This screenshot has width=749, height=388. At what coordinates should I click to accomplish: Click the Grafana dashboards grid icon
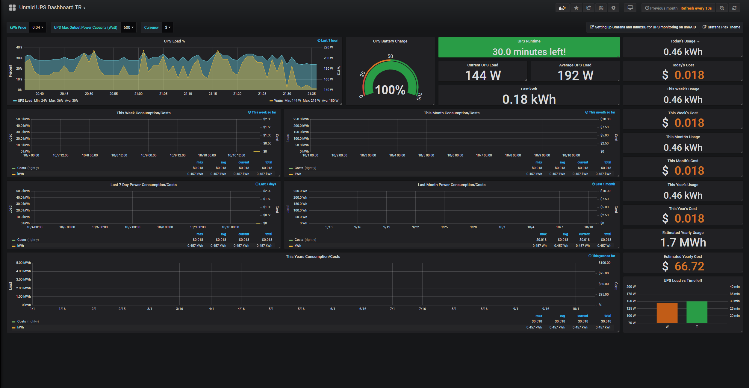12,8
